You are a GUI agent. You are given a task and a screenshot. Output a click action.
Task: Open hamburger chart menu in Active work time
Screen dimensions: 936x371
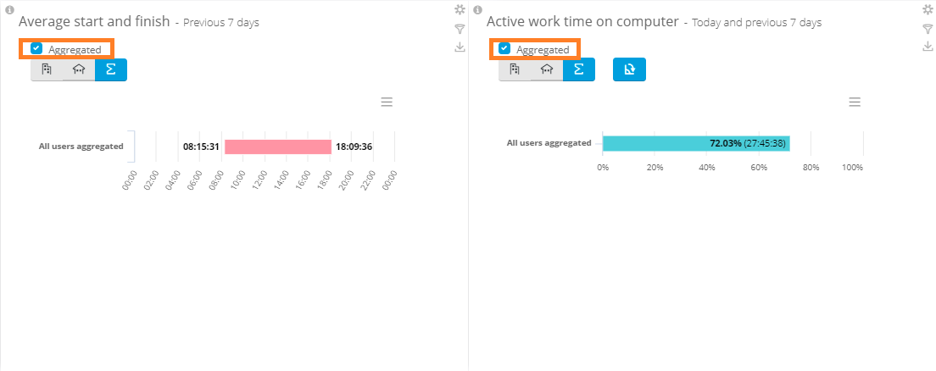coord(855,102)
